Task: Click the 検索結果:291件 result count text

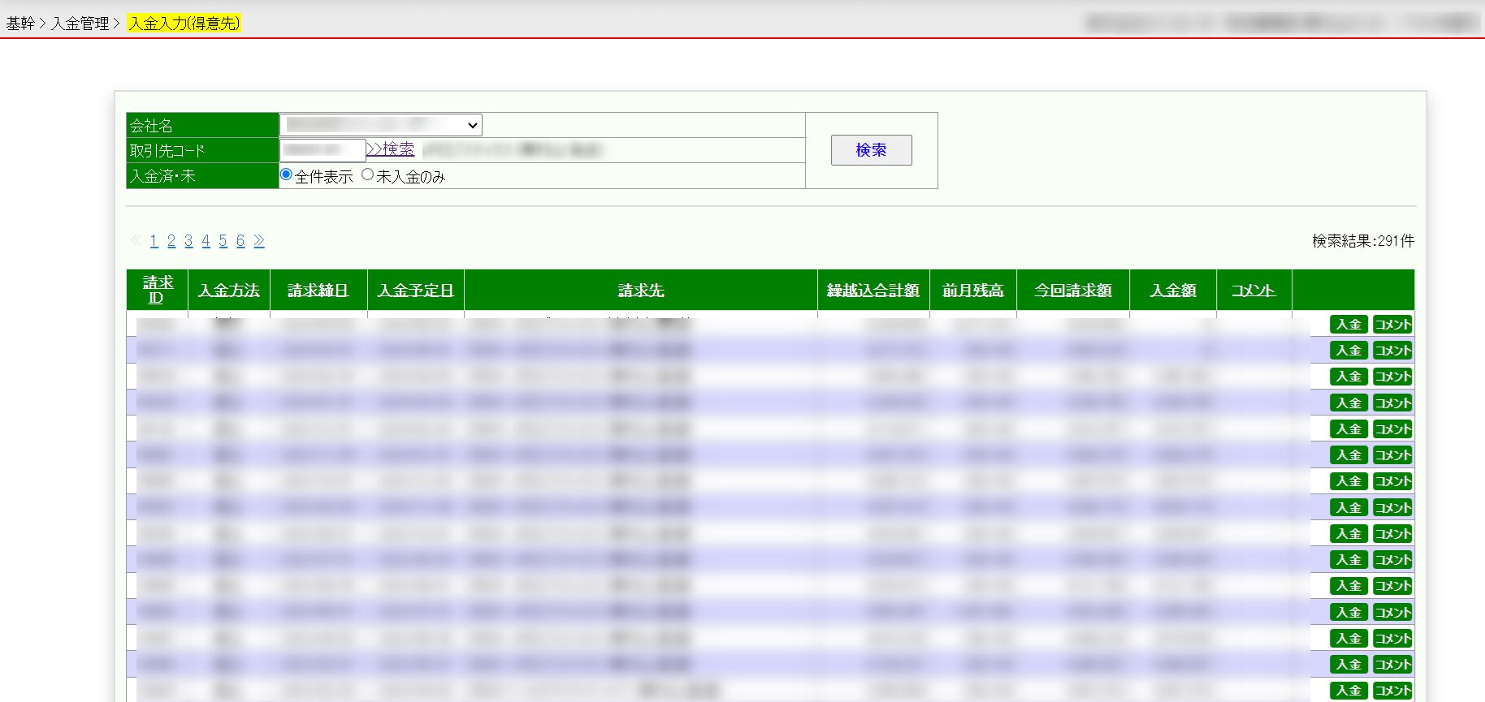Action: 1363,241
